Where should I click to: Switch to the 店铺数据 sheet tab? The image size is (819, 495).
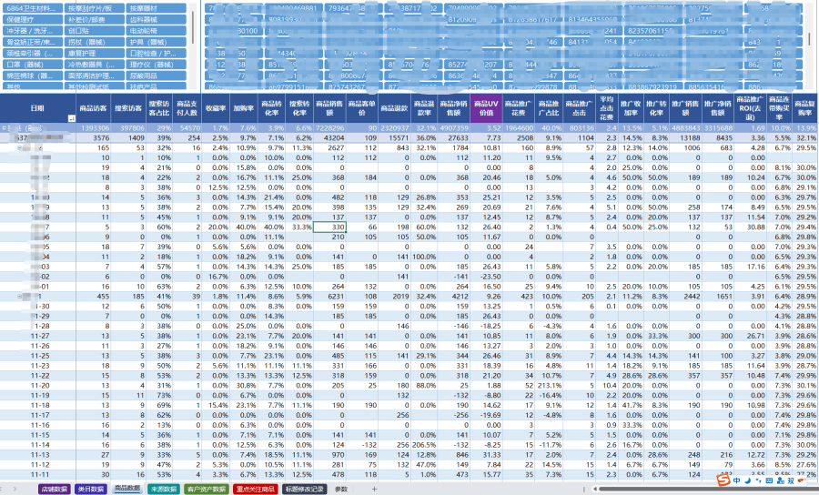[54, 489]
